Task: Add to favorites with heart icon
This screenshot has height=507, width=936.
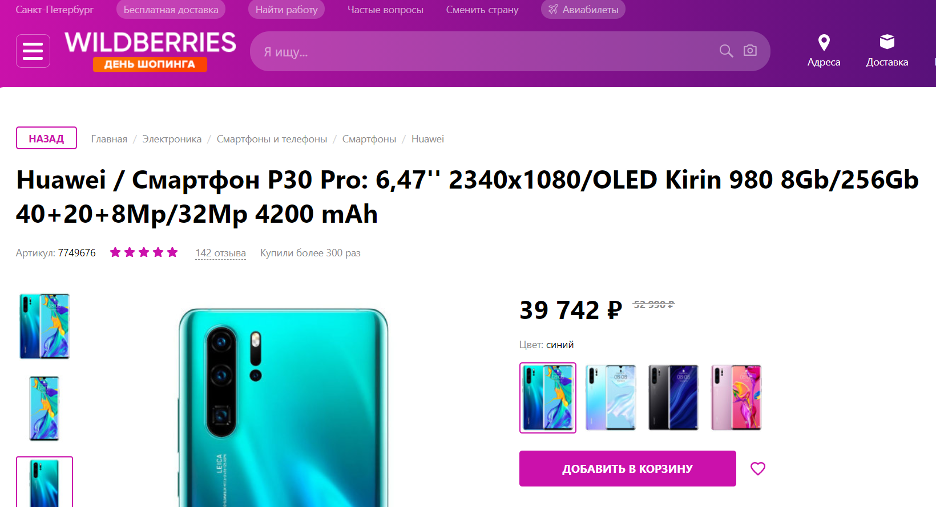Action: (x=758, y=468)
